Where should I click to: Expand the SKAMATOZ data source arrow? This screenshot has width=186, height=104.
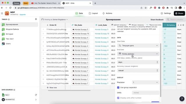(x=36, y=100)
